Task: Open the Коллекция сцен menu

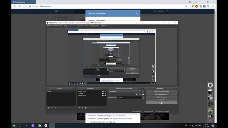Action: pyautogui.click(x=82, y=26)
